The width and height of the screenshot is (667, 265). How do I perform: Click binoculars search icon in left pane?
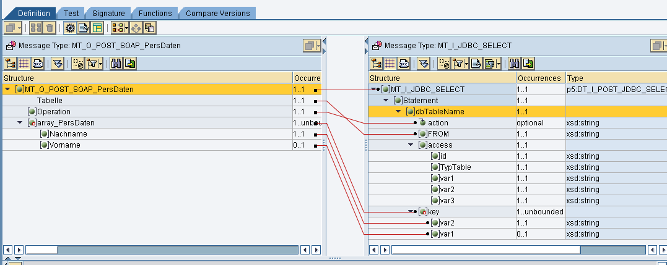pyautogui.click(x=116, y=63)
